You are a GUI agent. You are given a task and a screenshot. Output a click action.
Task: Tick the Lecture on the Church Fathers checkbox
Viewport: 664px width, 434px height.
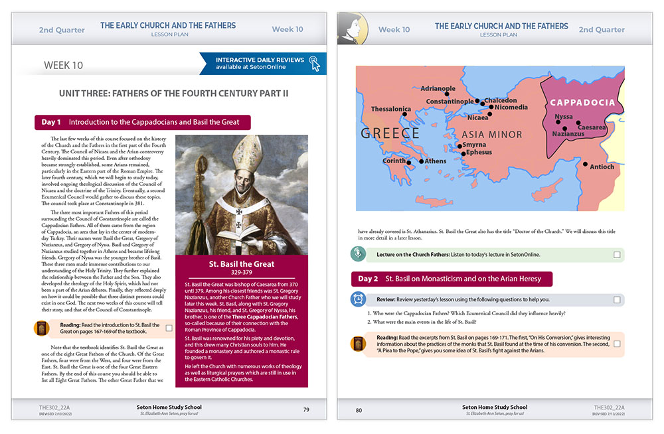tap(617, 254)
